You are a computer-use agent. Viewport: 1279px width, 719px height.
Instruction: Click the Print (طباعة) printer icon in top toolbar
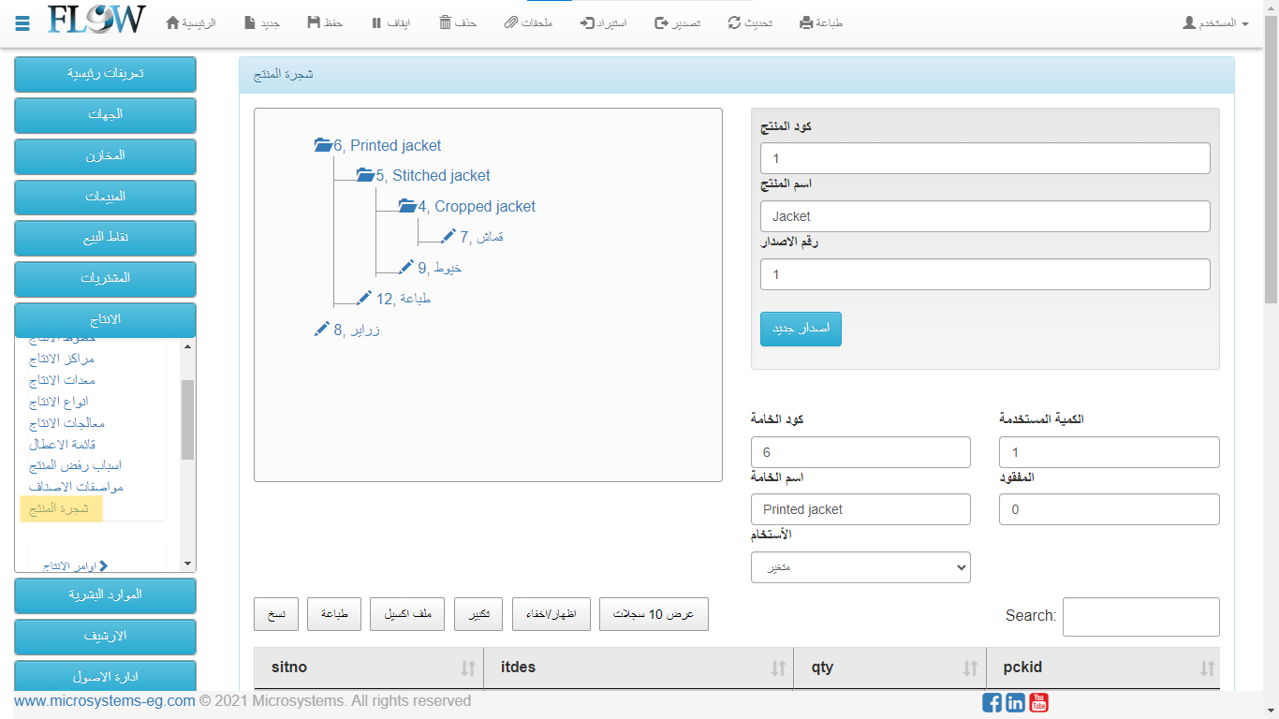806,22
